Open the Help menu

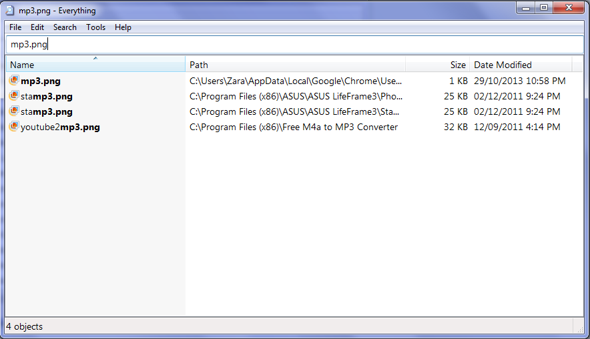pos(123,27)
